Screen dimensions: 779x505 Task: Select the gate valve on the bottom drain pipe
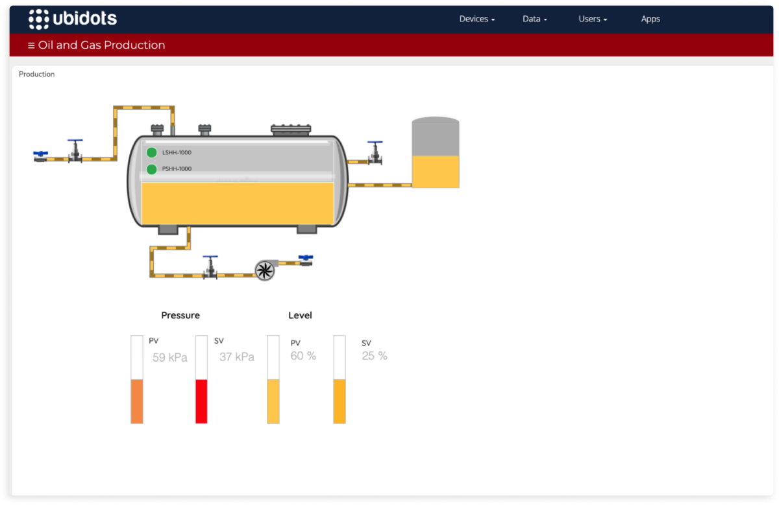click(210, 267)
